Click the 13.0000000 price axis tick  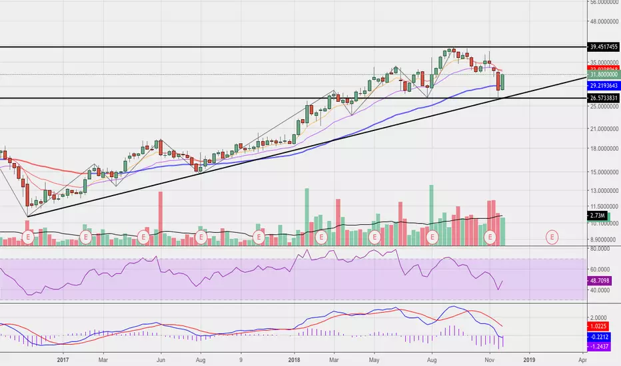(604, 190)
